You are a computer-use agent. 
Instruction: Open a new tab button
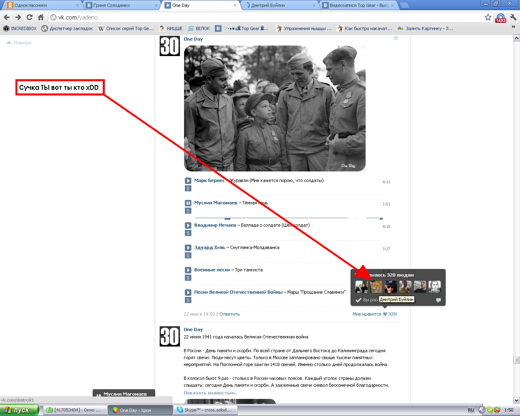point(405,5)
